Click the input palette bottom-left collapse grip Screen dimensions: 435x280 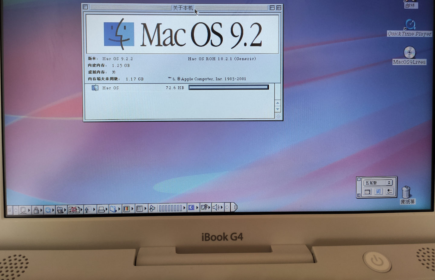pyautogui.click(x=359, y=195)
